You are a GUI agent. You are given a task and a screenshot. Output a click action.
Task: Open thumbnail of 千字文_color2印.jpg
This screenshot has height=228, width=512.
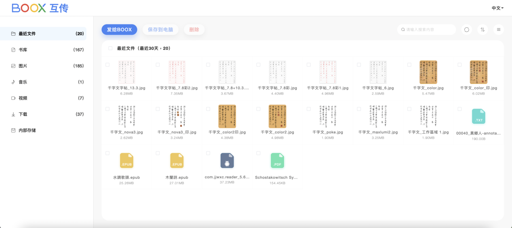[227, 116]
